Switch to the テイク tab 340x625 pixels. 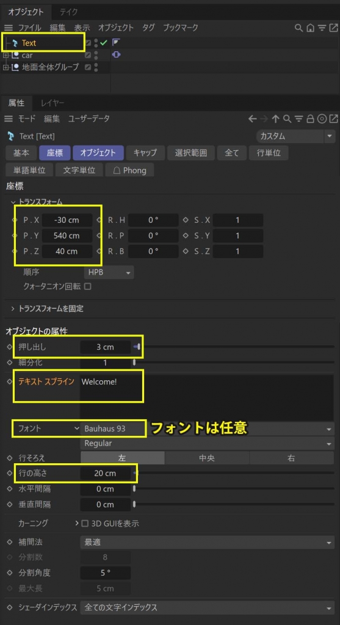point(69,12)
